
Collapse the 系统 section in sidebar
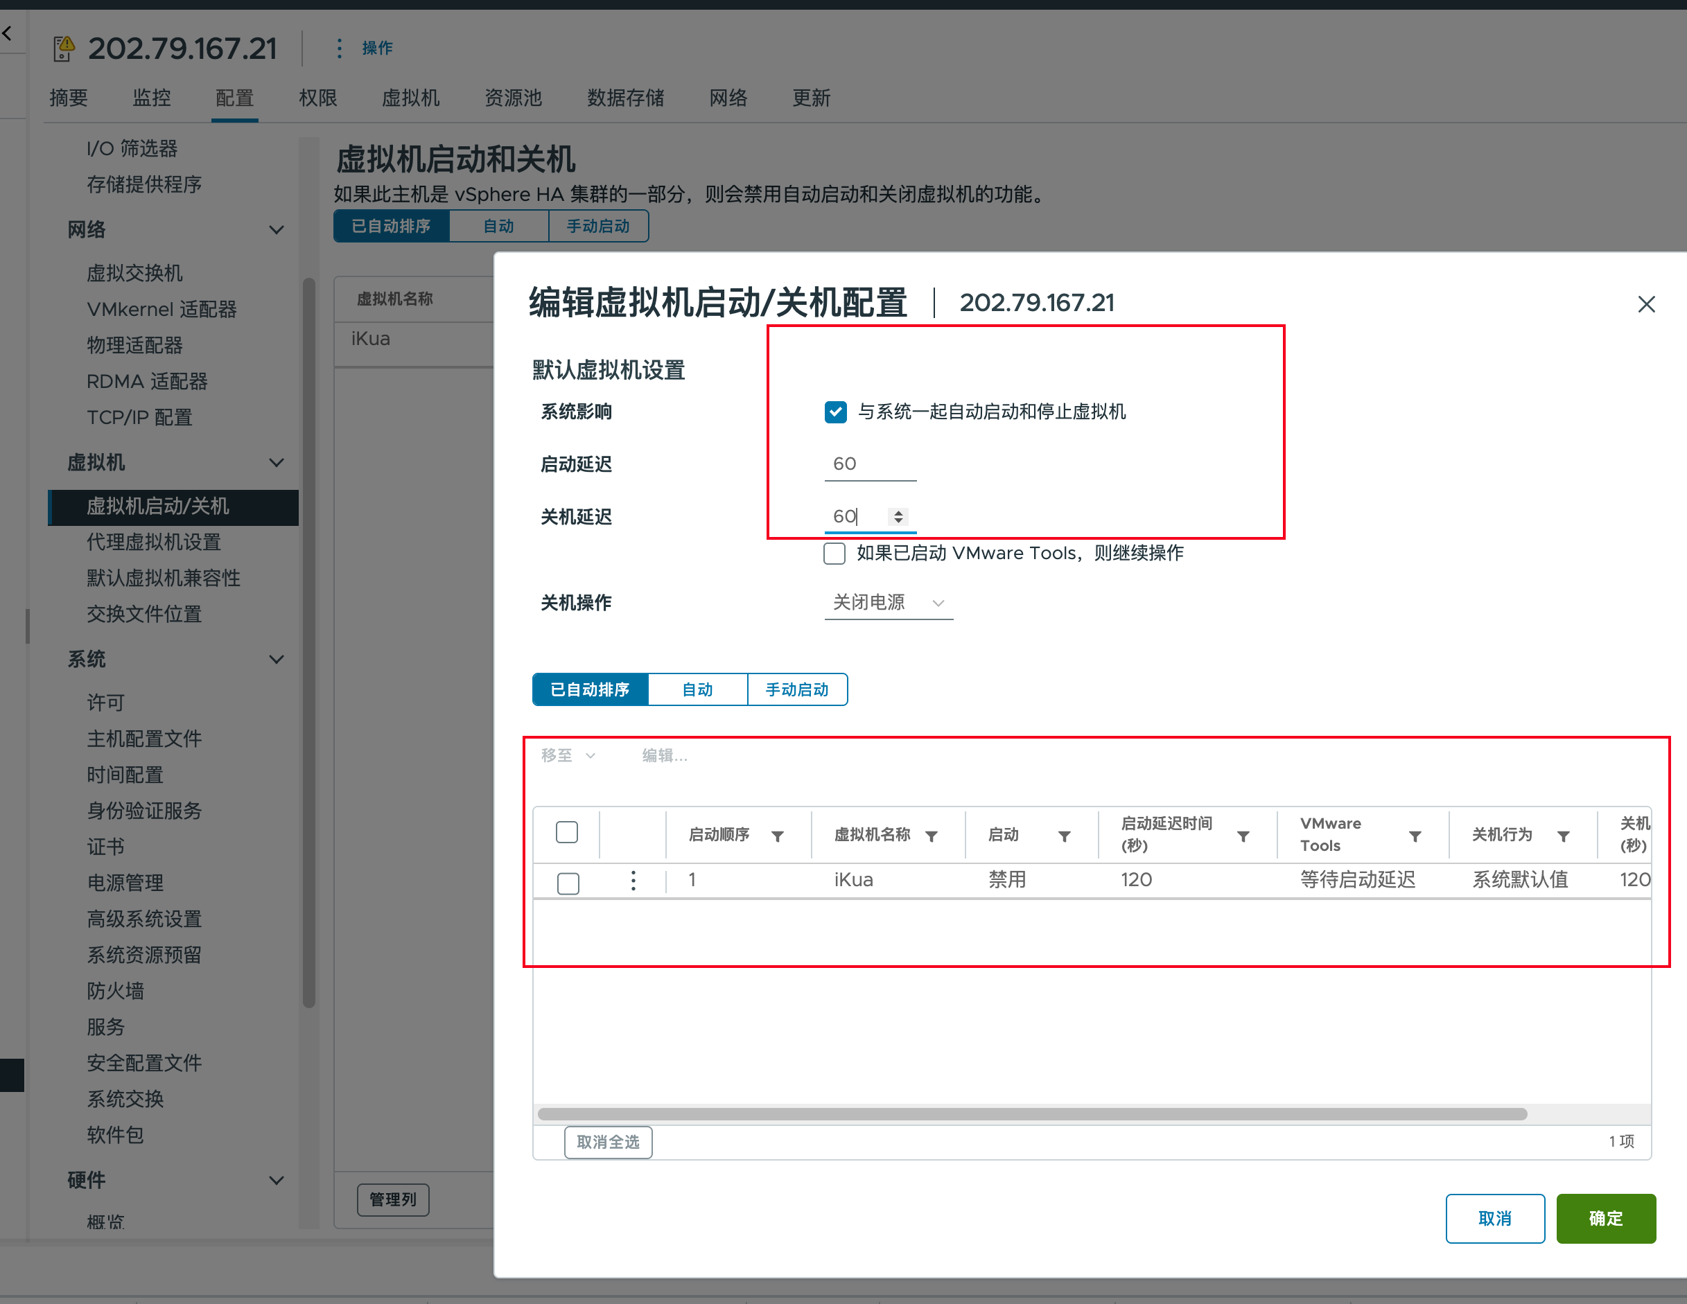tap(276, 660)
